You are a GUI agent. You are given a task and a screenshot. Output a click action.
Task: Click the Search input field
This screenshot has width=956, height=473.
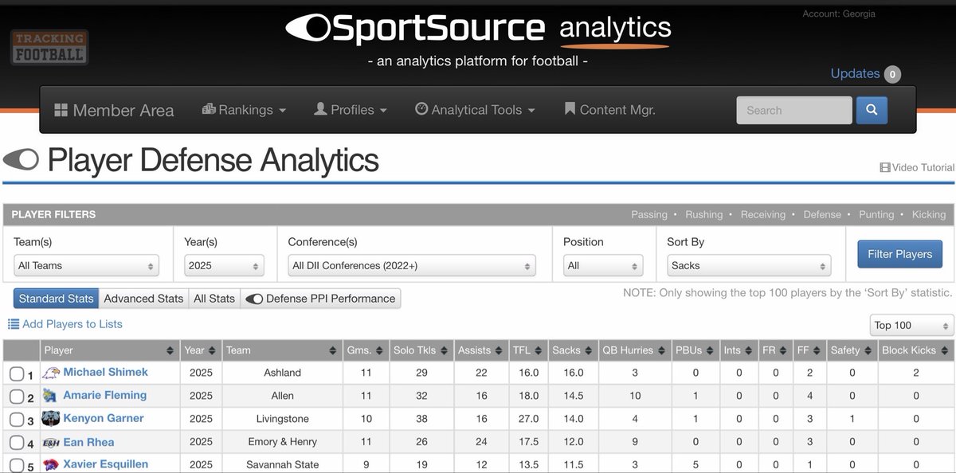point(794,110)
